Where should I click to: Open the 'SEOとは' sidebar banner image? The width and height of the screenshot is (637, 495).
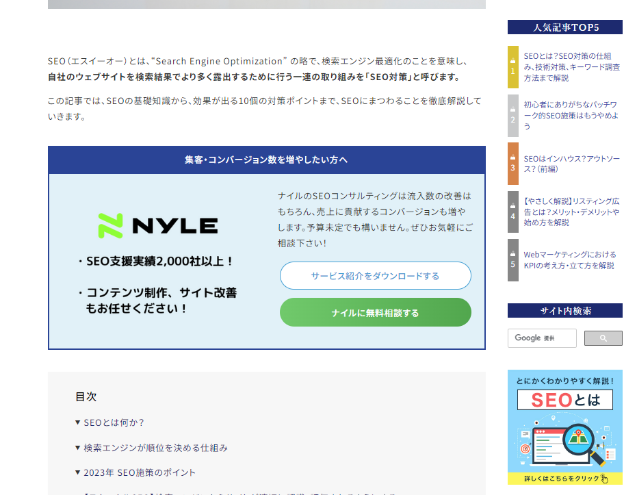565,427
